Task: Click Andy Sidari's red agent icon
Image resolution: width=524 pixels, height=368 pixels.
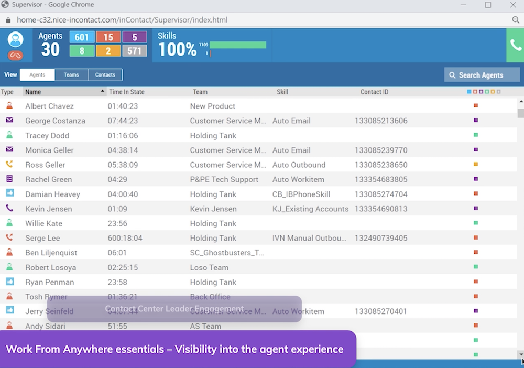Action: click(x=9, y=325)
